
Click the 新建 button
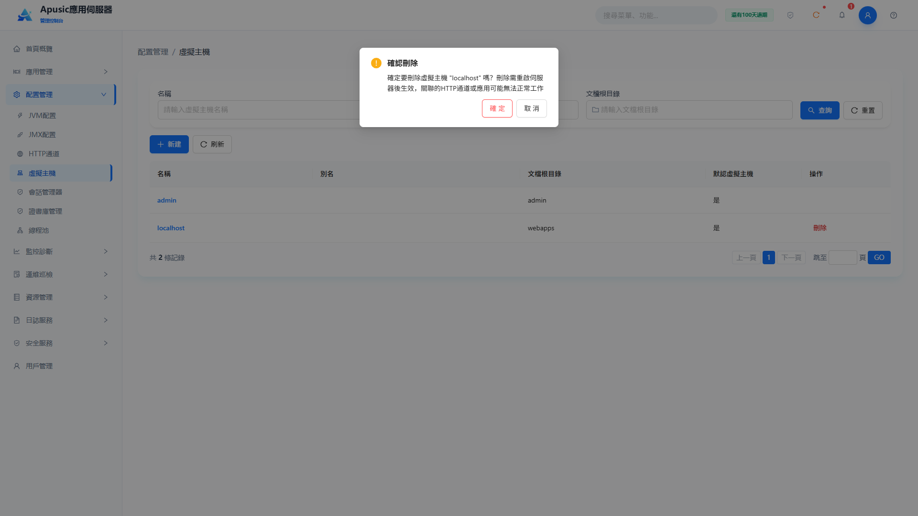[x=169, y=144]
